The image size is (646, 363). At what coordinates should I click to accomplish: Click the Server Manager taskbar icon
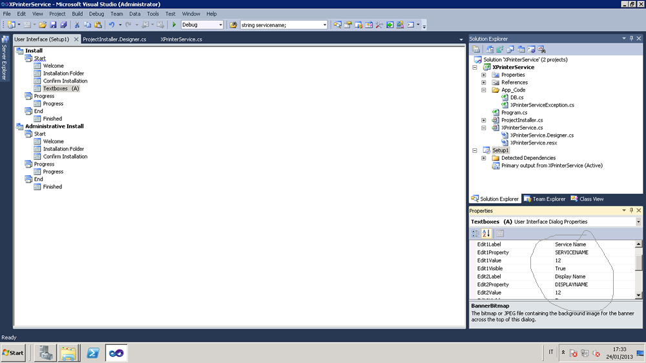pyautogui.click(x=45, y=353)
